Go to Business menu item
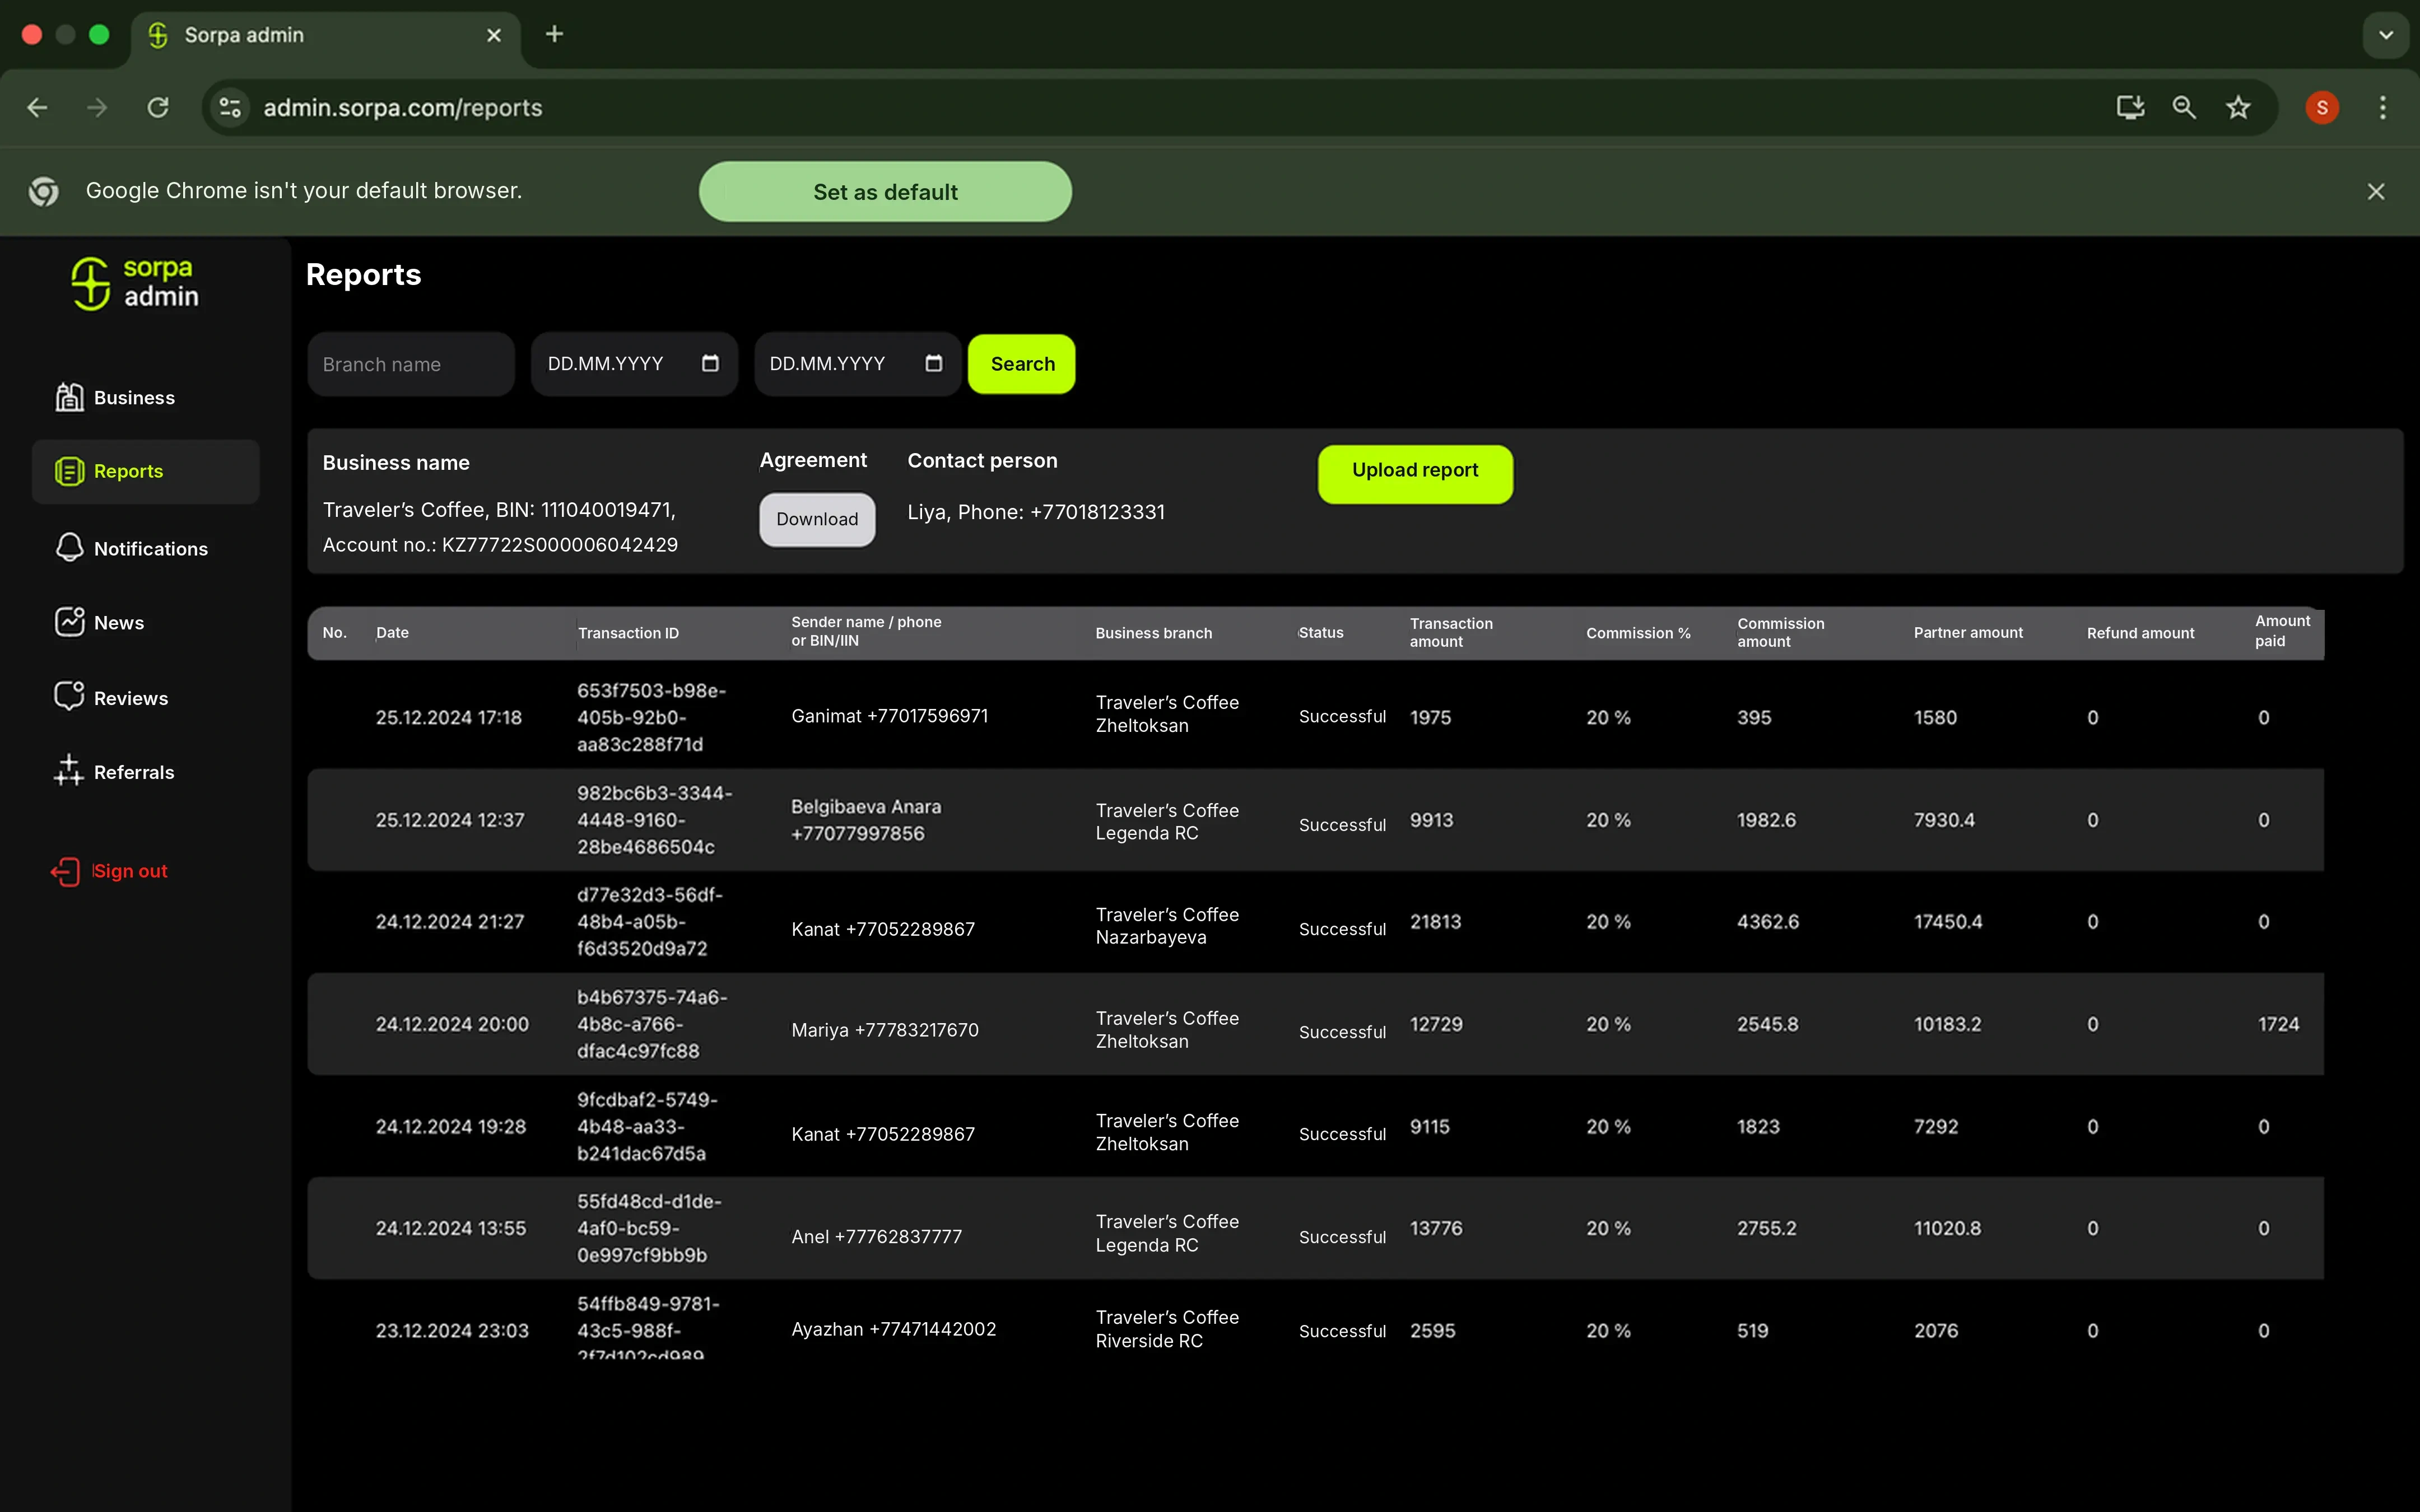The width and height of the screenshot is (2420, 1512). point(134,398)
